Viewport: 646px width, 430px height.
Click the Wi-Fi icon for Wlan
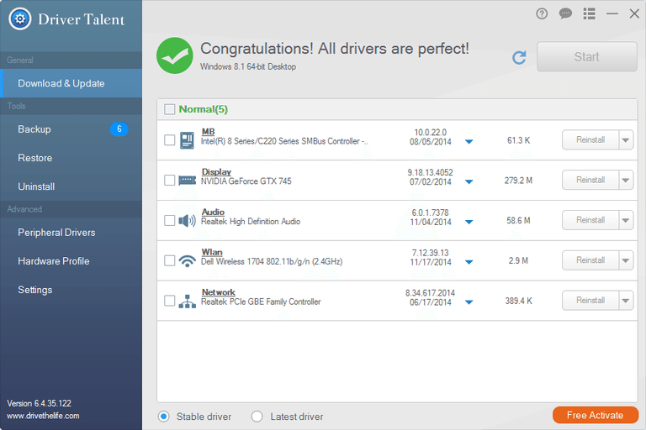187,261
